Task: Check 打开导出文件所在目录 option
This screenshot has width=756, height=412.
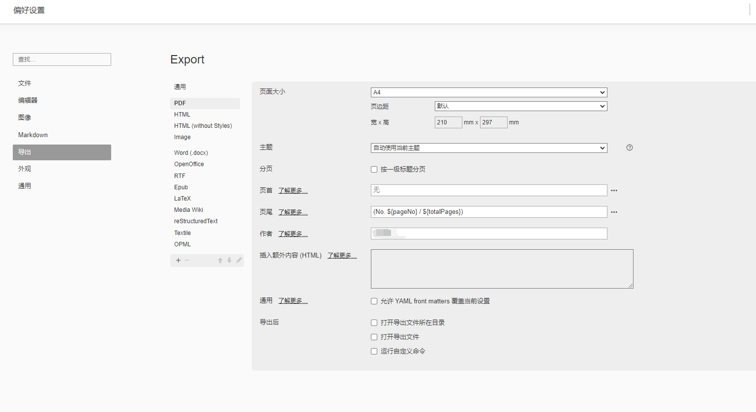Action: coord(374,323)
